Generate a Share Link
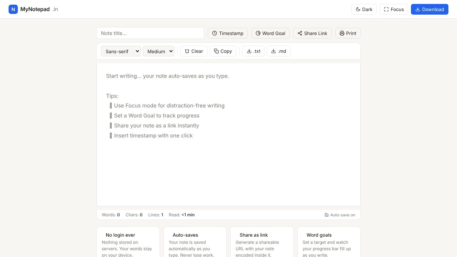The height and width of the screenshot is (257, 457). [x=312, y=33]
